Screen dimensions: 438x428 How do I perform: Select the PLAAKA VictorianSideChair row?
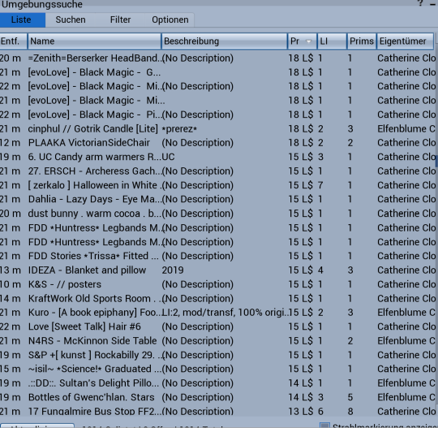point(217,143)
